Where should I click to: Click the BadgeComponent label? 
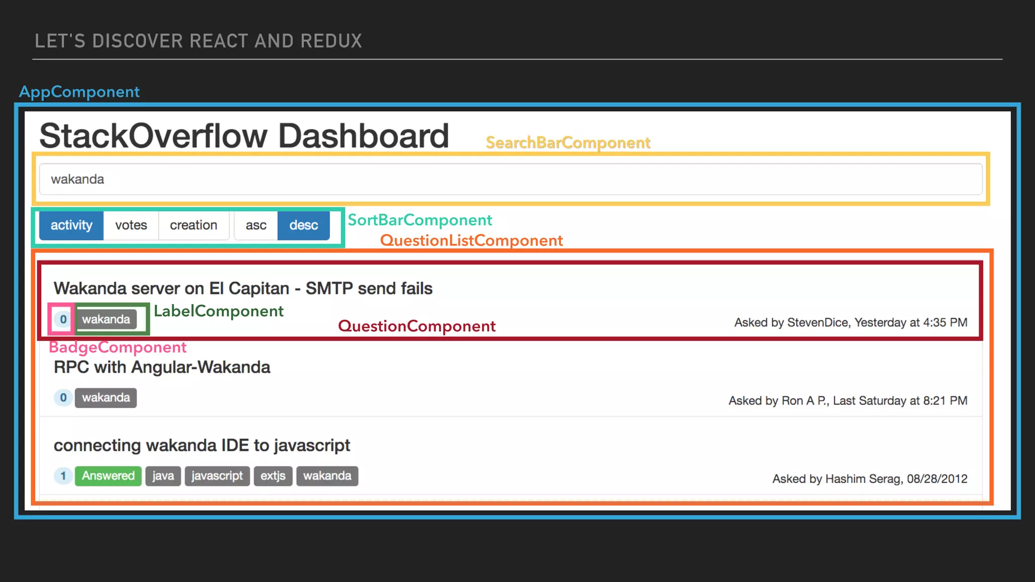pos(118,348)
